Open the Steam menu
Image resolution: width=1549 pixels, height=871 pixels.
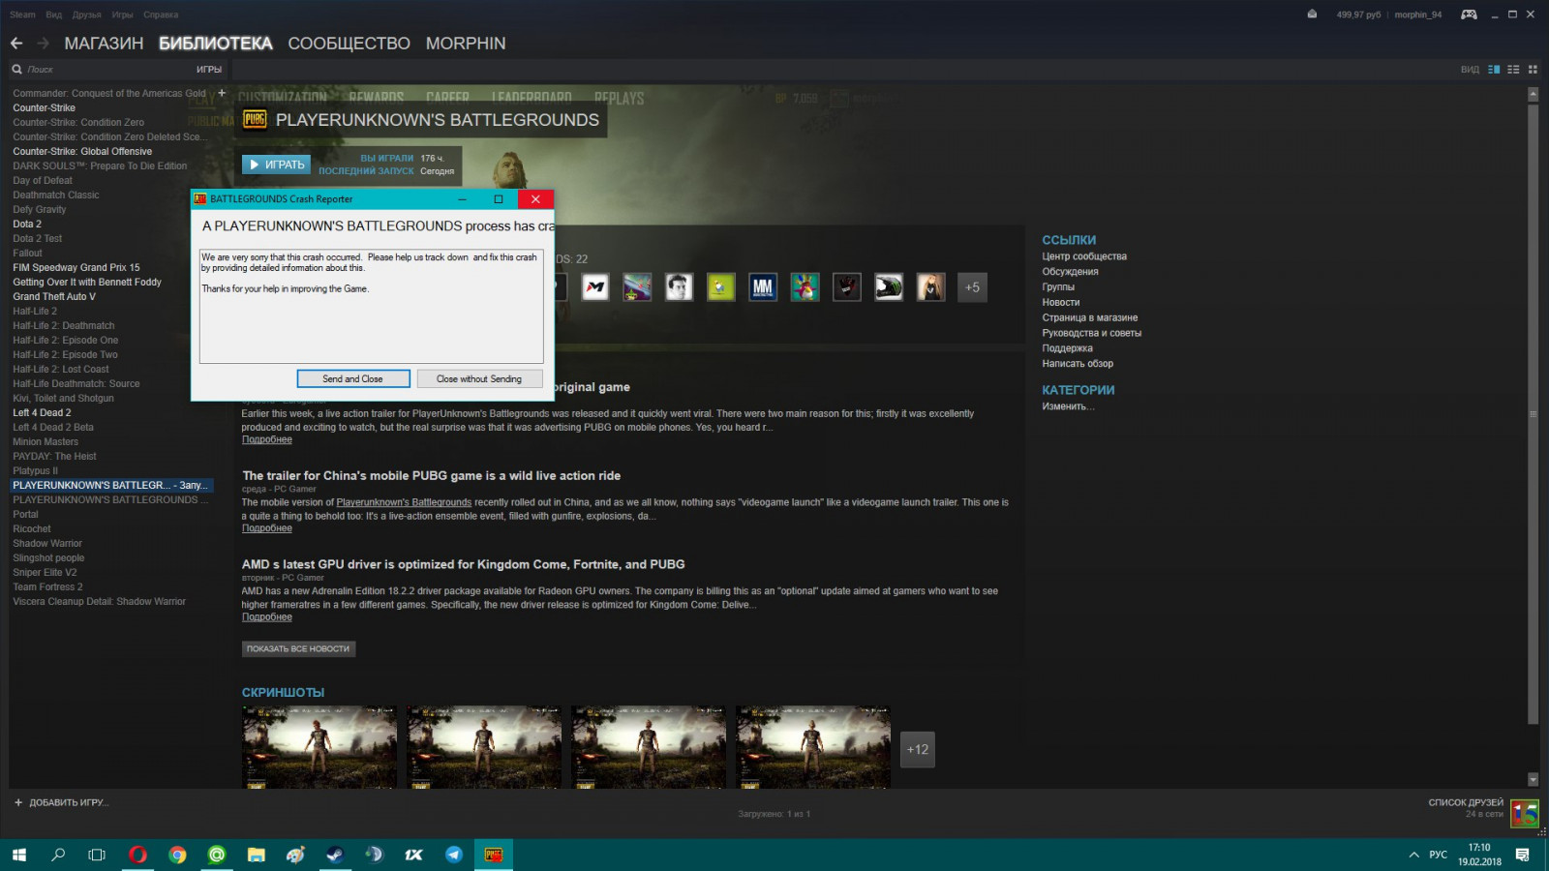pyautogui.click(x=22, y=15)
